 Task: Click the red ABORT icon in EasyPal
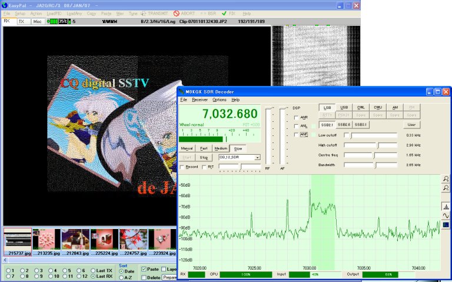pyautogui.click(x=177, y=14)
